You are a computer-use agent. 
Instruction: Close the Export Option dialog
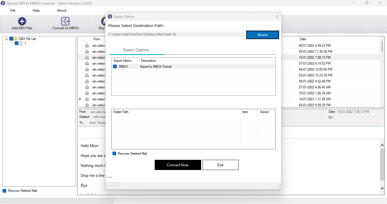[277, 16]
